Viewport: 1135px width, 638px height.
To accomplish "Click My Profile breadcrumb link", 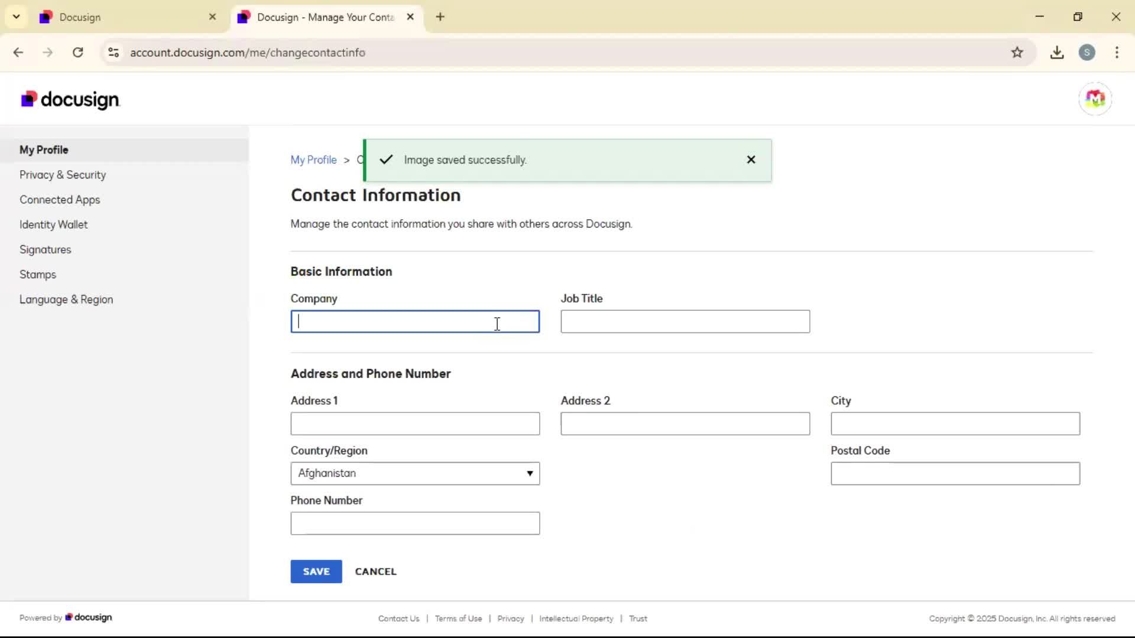I will [313, 160].
